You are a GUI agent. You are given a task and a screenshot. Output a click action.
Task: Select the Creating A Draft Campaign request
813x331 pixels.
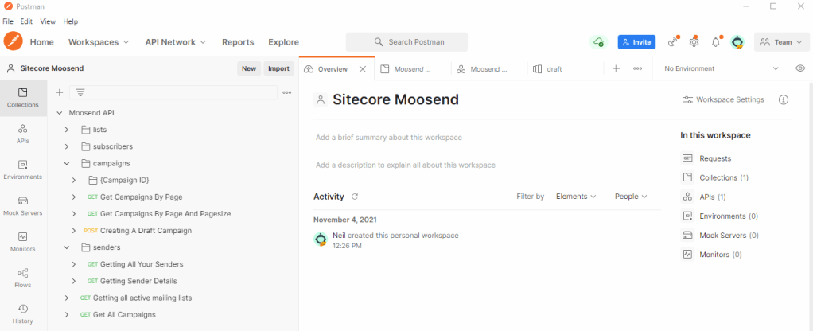coord(146,231)
